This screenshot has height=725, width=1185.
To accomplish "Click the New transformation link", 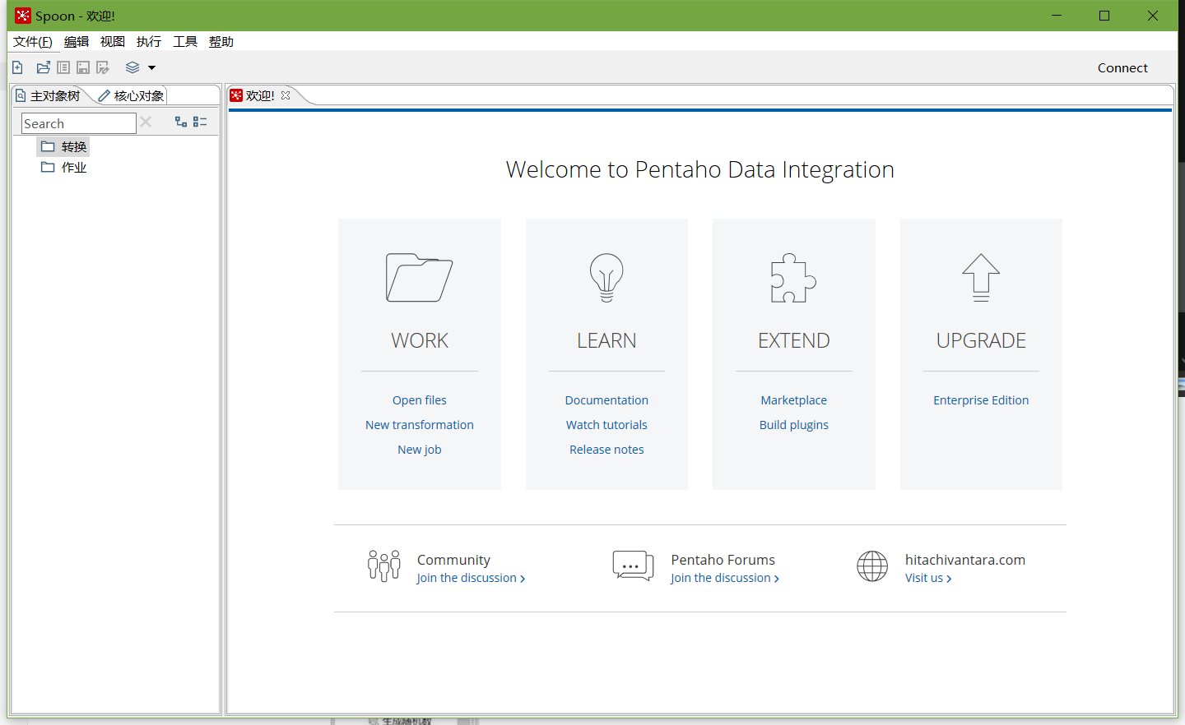I will [420, 425].
